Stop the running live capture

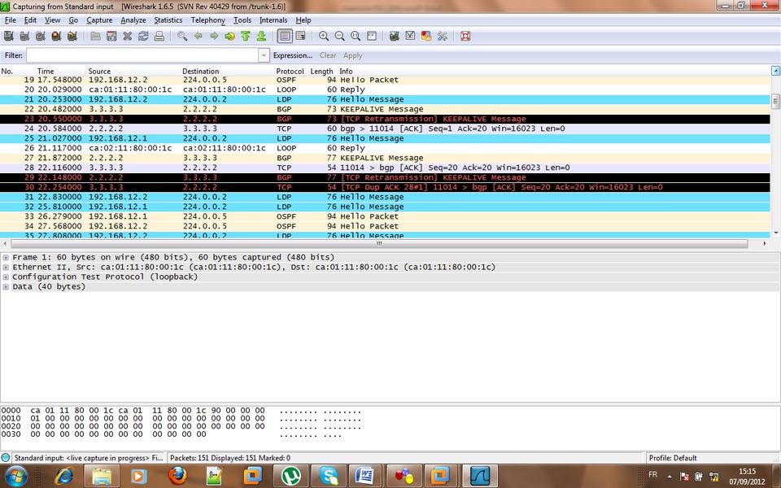[56, 36]
